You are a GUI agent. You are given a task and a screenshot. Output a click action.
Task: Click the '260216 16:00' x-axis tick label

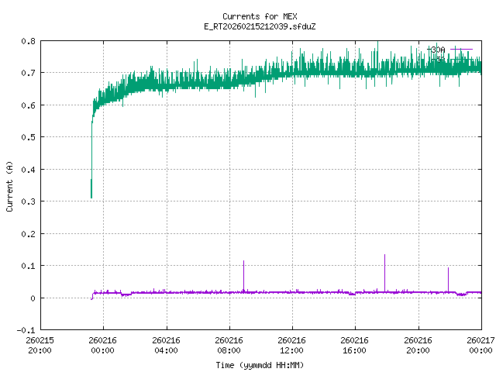tap(354, 344)
